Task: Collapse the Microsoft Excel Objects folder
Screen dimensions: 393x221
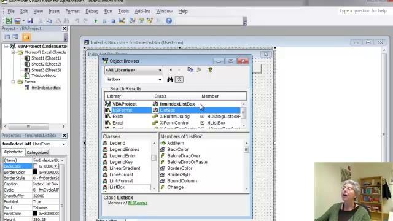Action: click(x=14, y=52)
